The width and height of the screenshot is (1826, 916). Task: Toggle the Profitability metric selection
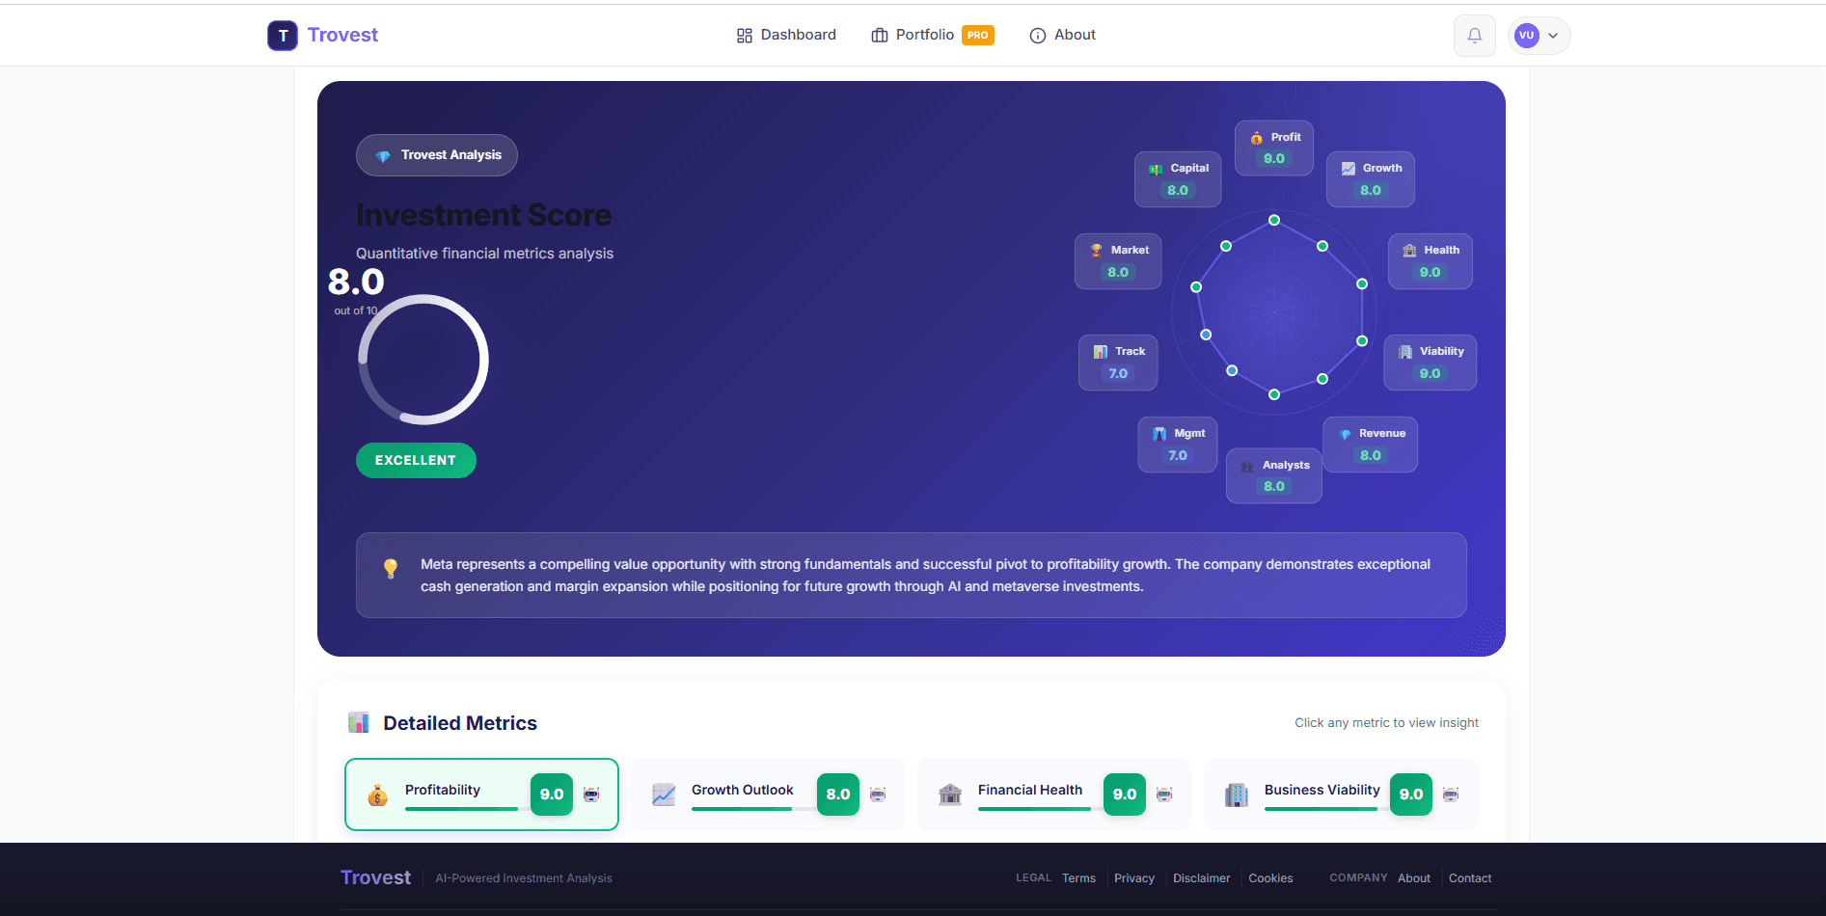coord(480,794)
